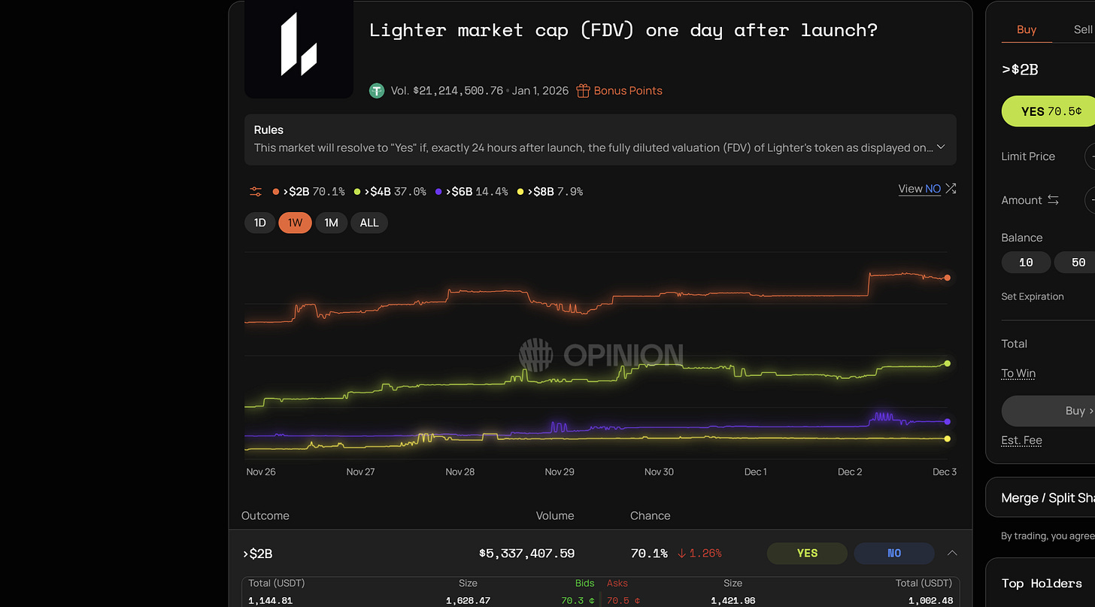Open chart filter settings sliders icon
Screen dimensions: 1095x607
pos(256,192)
